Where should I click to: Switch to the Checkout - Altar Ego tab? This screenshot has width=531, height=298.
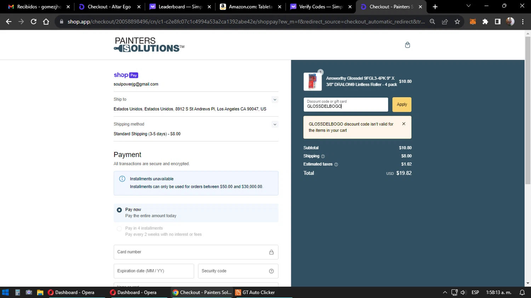pos(109,7)
